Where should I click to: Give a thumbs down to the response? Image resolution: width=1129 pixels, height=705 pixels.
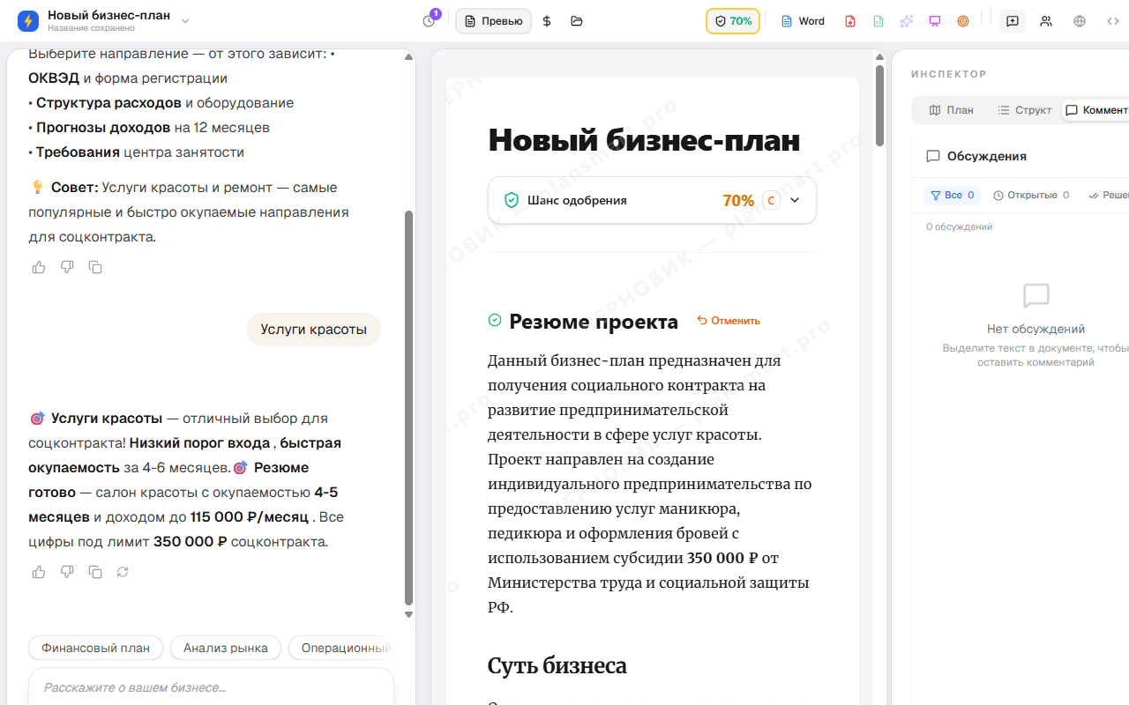click(66, 572)
